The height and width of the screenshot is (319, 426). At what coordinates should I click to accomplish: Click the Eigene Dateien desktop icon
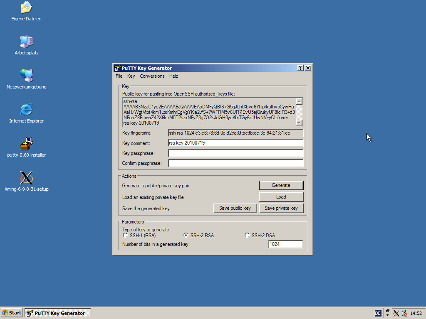click(x=26, y=8)
